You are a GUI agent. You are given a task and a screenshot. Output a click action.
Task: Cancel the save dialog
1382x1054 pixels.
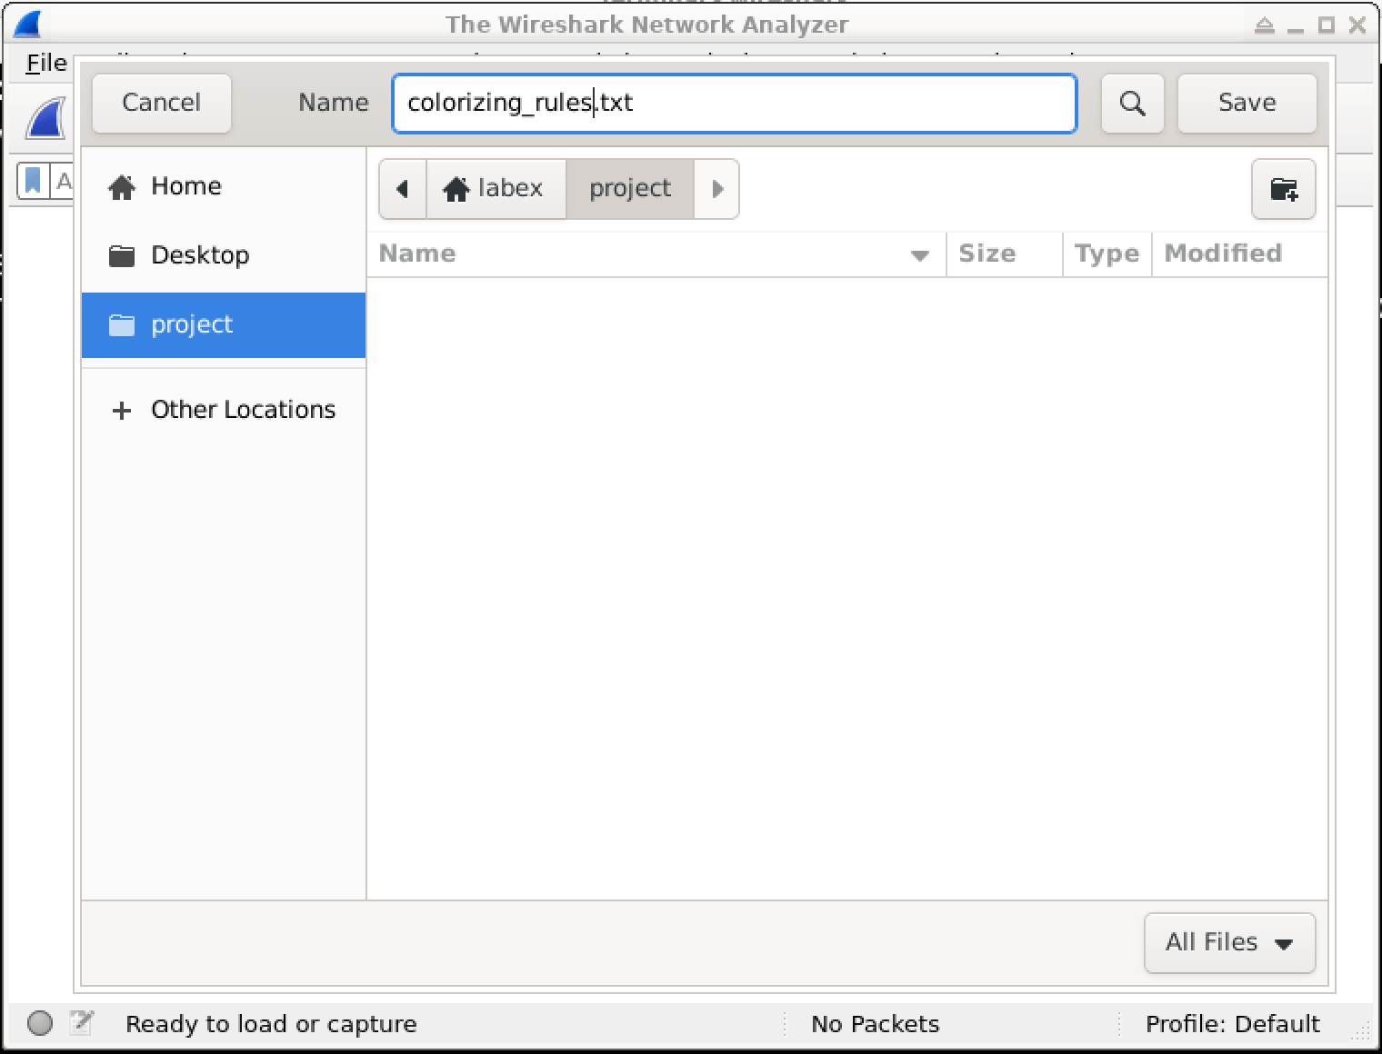point(161,103)
